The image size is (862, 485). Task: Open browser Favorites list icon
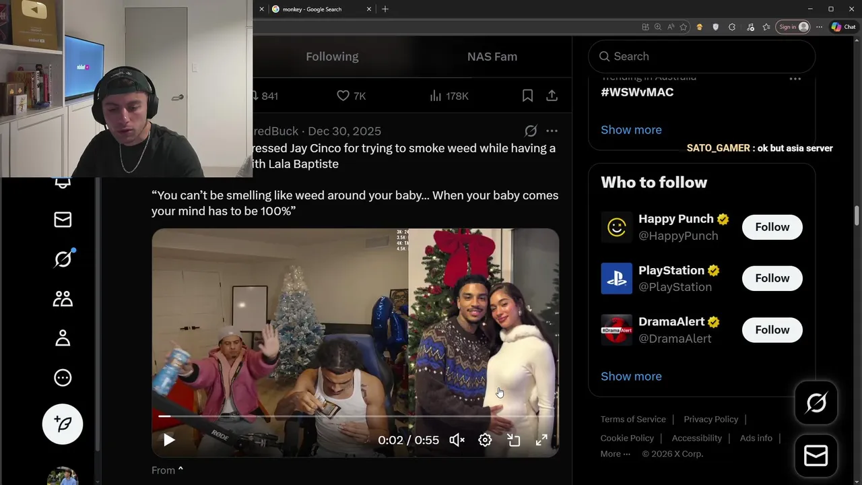766,27
